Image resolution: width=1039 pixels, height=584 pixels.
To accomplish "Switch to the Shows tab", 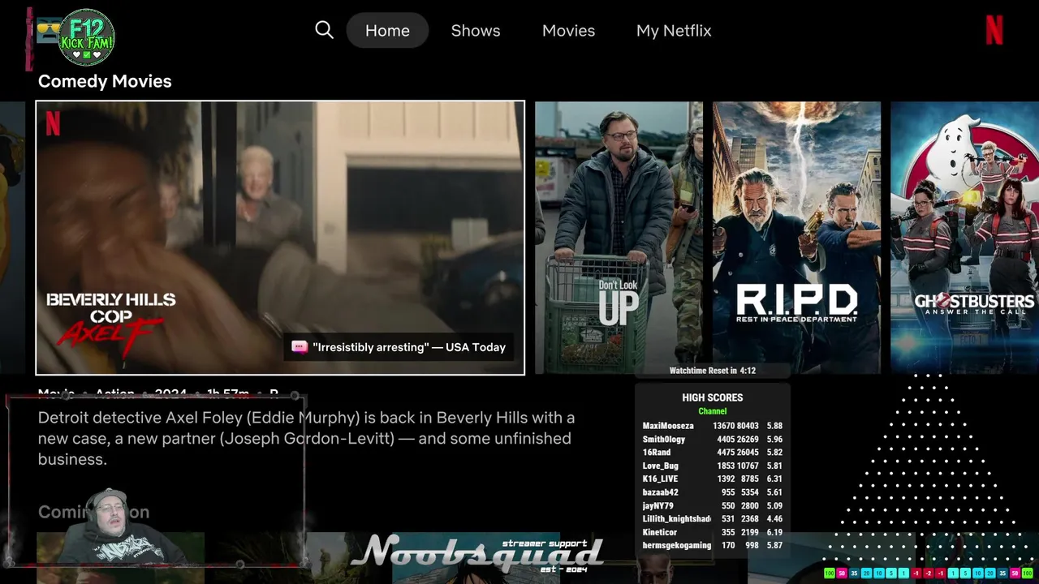I will (x=476, y=30).
